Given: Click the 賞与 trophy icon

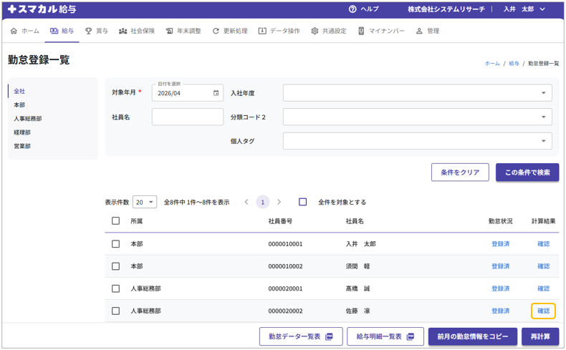Looking at the screenshot, I should coord(88,31).
